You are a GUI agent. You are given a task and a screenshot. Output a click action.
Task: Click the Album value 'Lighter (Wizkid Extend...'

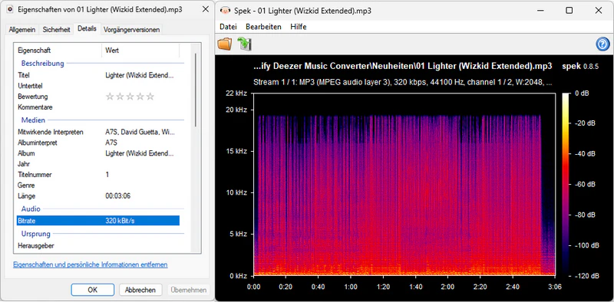tap(140, 153)
